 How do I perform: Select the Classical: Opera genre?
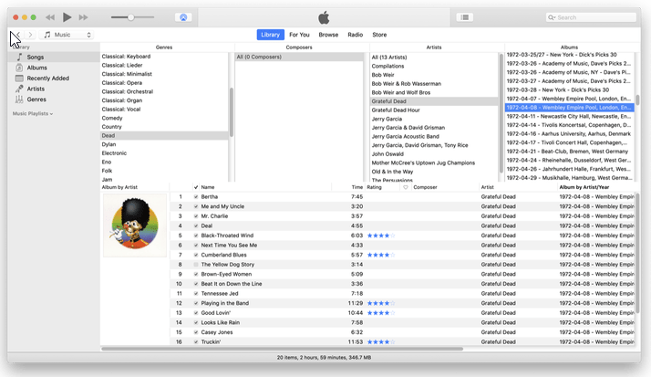tap(122, 83)
